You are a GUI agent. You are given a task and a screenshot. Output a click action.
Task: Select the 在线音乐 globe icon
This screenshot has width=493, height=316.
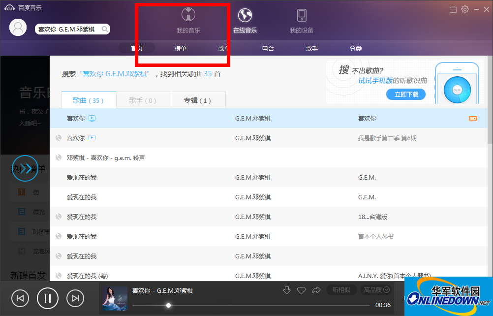(x=245, y=14)
